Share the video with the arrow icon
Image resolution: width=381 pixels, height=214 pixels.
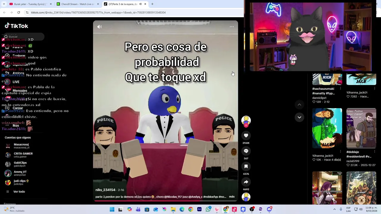coord(246,182)
